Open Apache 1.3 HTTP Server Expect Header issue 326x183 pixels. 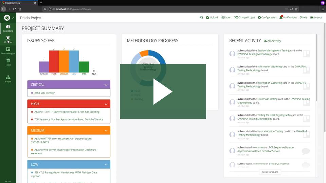67,111
